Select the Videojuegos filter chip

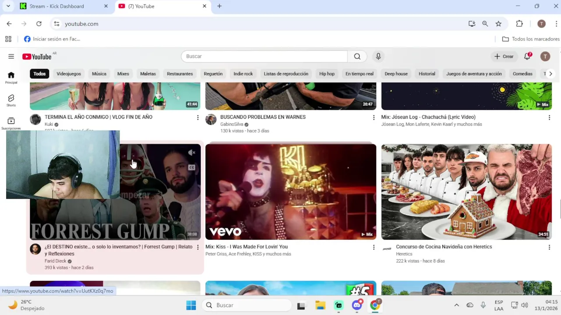[x=69, y=74]
